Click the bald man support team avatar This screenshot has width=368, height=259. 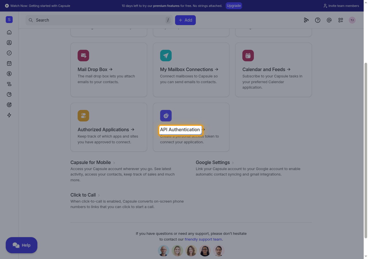point(164,251)
